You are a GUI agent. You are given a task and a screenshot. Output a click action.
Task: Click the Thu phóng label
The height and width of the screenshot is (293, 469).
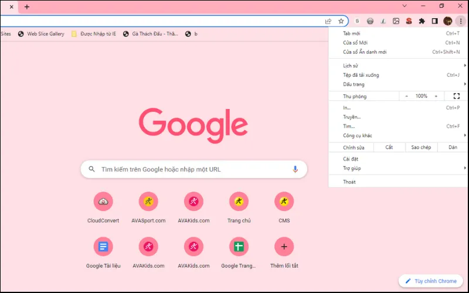pos(355,96)
